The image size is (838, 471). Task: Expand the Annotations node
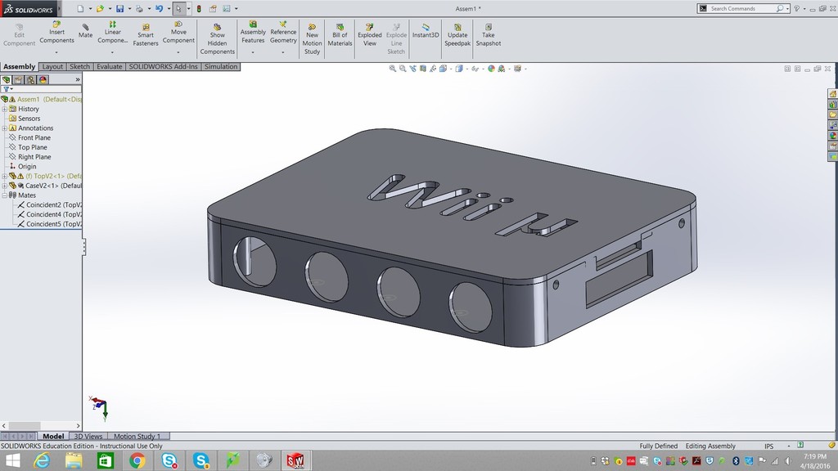tap(4, 128)
